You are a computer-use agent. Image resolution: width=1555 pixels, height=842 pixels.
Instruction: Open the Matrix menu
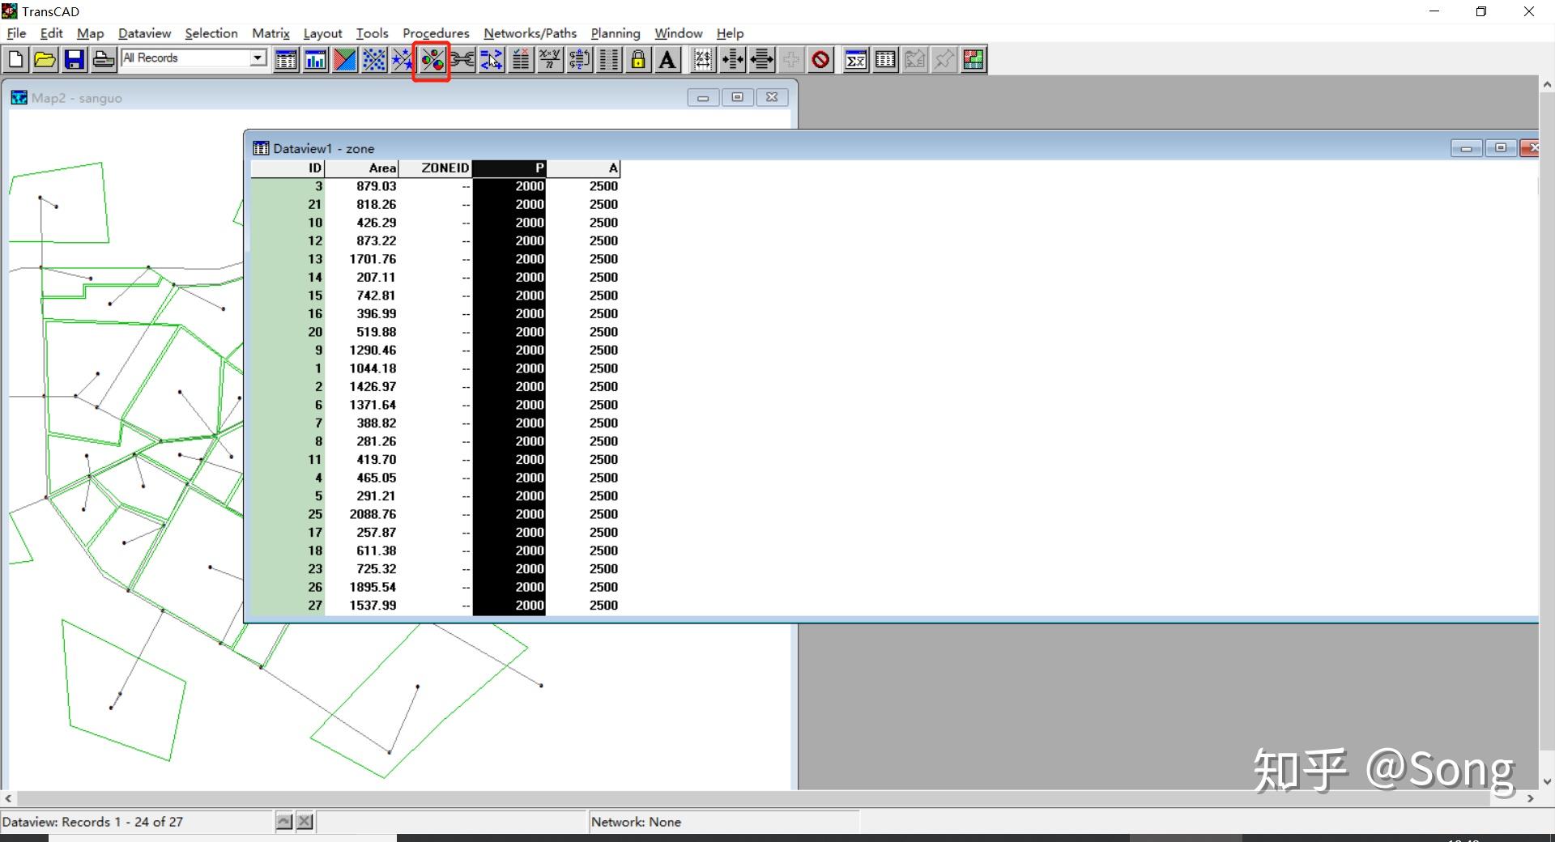pos(271,33)
